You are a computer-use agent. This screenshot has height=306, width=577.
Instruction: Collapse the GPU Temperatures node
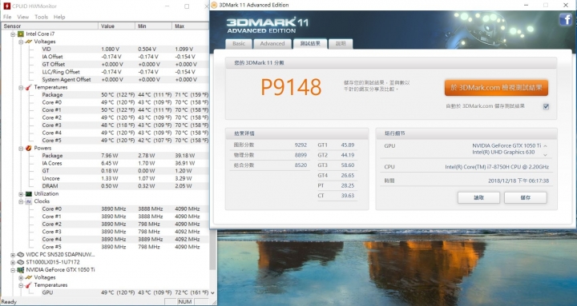(x=21, y=285)
